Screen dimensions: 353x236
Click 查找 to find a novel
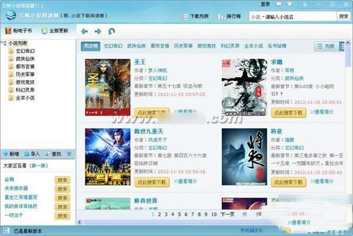click(54, 154)
